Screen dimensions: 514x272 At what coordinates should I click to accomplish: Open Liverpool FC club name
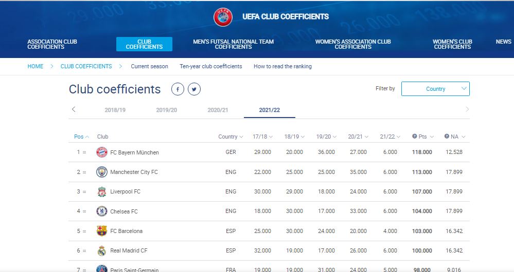[x=125, y=191]
